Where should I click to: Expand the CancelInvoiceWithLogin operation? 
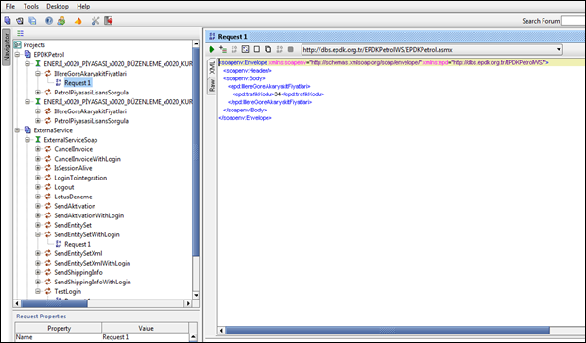click(38, 159)
